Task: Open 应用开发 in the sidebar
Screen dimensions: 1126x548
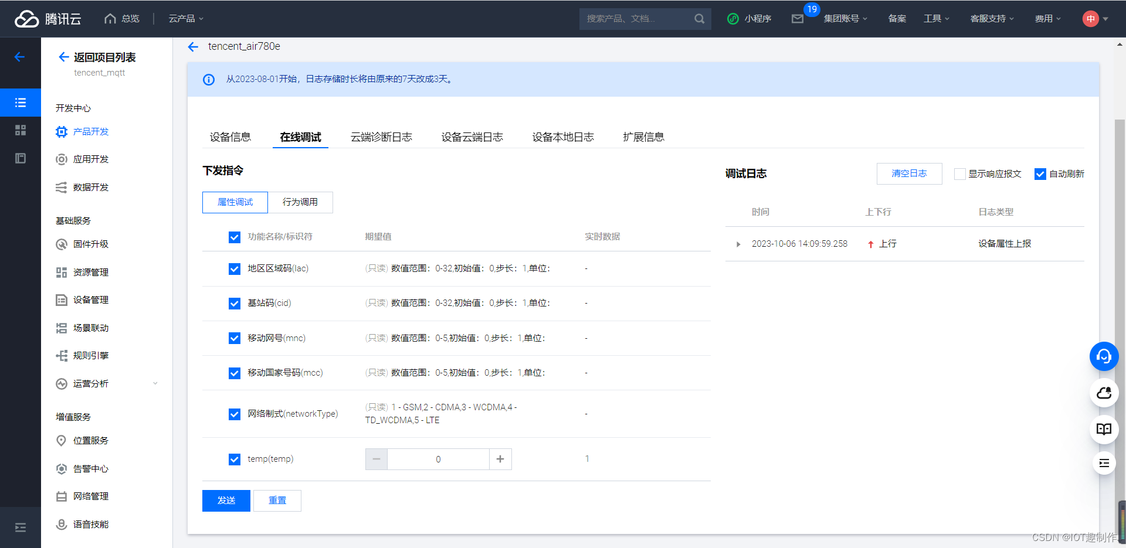Action: pyautogui.click(x=82, y=159)
